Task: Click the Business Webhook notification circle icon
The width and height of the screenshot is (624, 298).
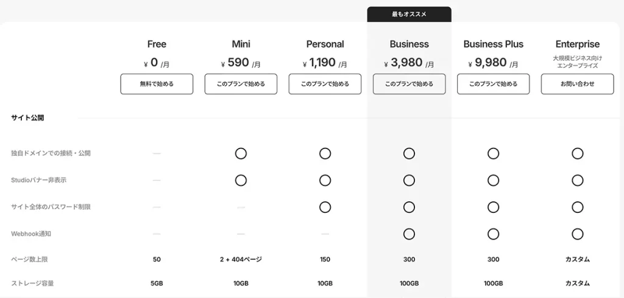Action: pyautogui.click(x=409, y=234)
